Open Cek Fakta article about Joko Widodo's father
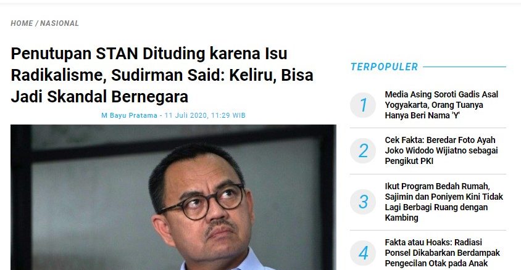The image size is (521, 270). (x=441, y=150)
